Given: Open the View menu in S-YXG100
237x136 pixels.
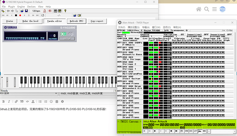Looking at the screenshot, I should 41,7.
